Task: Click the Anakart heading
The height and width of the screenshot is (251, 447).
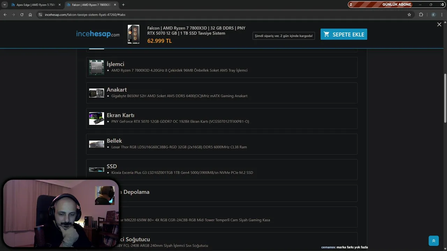Action: pos(117,90)
